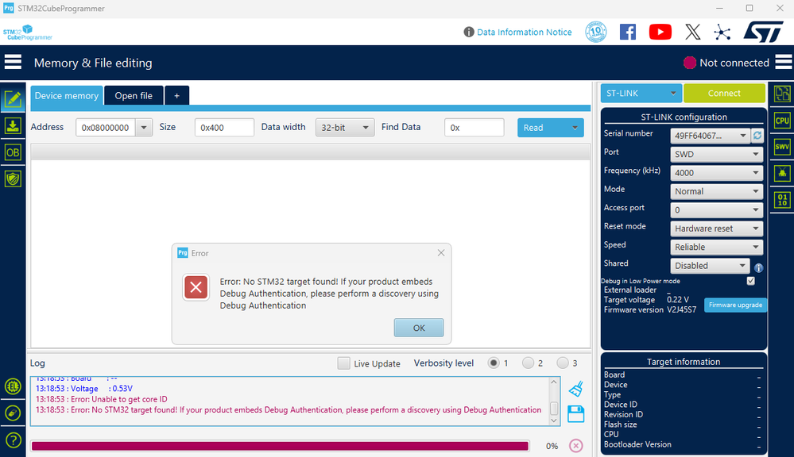This screenshot has width=794, height=457.
Task: Open the left sidebar tool icon above Help
Action: tap(13, 413)
